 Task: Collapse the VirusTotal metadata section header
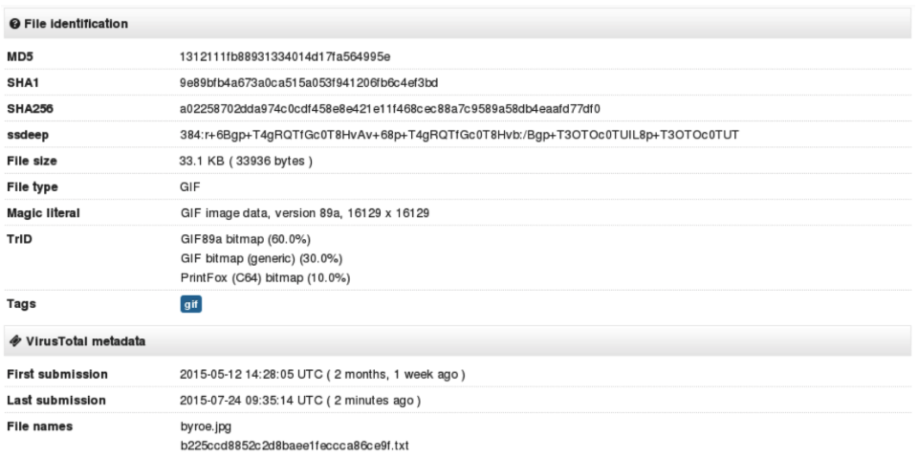pyautogui.click(x=458, y=341)
